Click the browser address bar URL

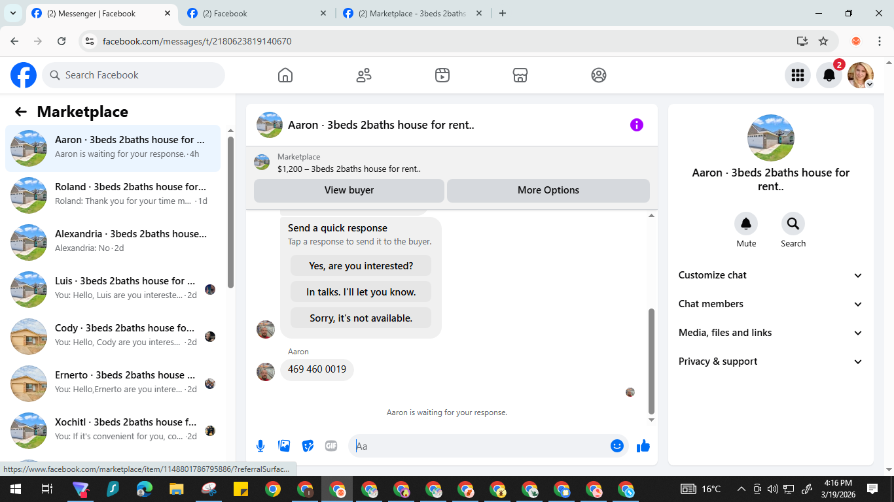coord(197,41)
